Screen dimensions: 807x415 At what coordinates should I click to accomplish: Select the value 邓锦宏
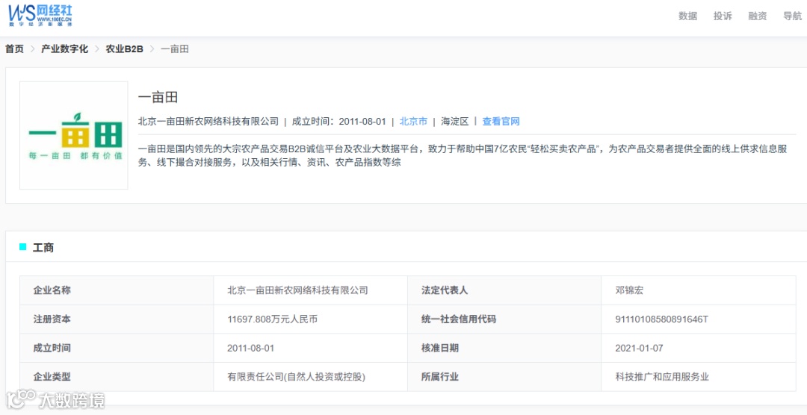click(629, 290)
